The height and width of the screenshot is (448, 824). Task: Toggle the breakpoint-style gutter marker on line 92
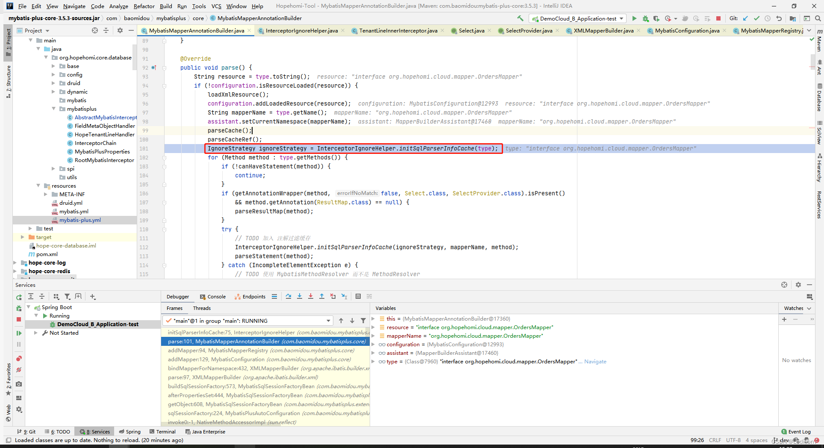pyautogui.click(x=154, y=68)
